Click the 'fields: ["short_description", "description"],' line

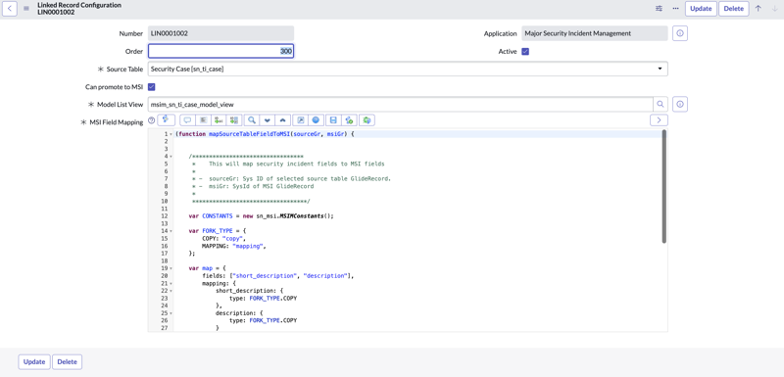click(x=277, y=275)
